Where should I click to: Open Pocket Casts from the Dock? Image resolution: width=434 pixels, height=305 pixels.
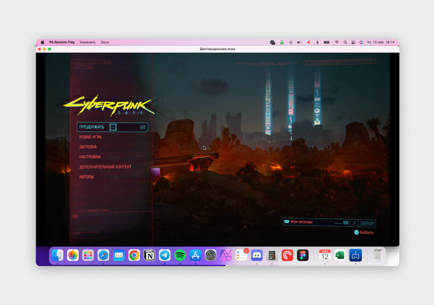(x=287, y=255)
